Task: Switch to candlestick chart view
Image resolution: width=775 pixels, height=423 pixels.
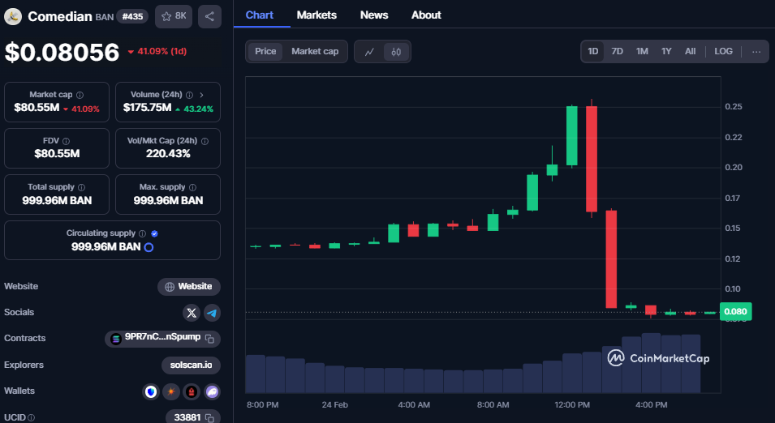Action: pos(396,51)
